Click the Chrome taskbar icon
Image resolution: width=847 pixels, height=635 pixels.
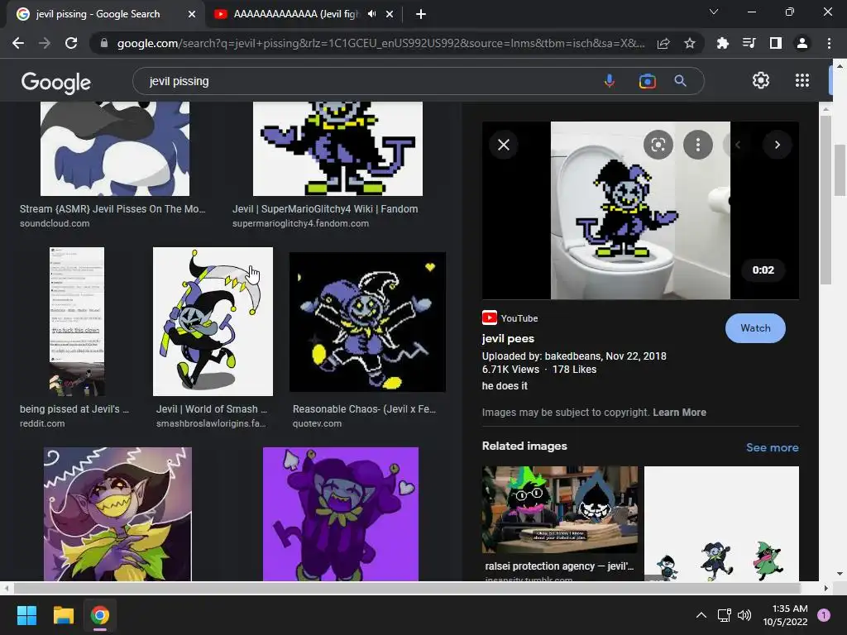pos(100,615)
